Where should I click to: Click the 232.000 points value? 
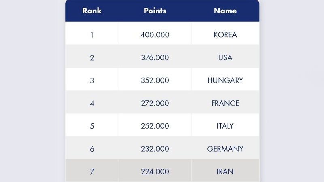pyautogui.click(x=155, y=149)
